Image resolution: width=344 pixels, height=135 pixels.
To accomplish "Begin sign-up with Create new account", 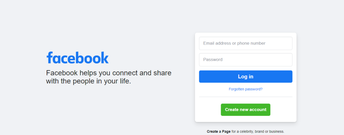I will 246,110.
